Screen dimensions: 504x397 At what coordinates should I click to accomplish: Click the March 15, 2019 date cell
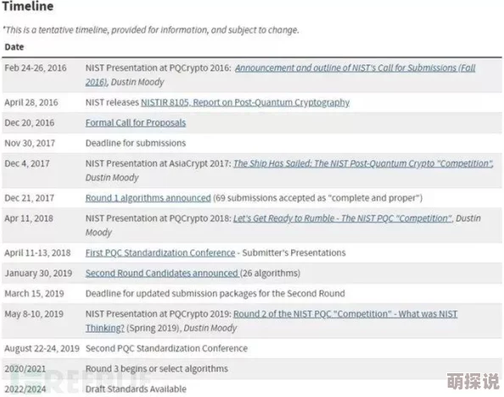[34, 294]
